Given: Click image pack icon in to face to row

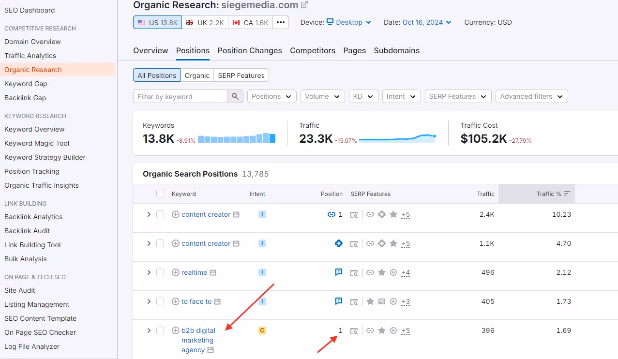Looking at the screenshot, I should (x=382, y=301).
